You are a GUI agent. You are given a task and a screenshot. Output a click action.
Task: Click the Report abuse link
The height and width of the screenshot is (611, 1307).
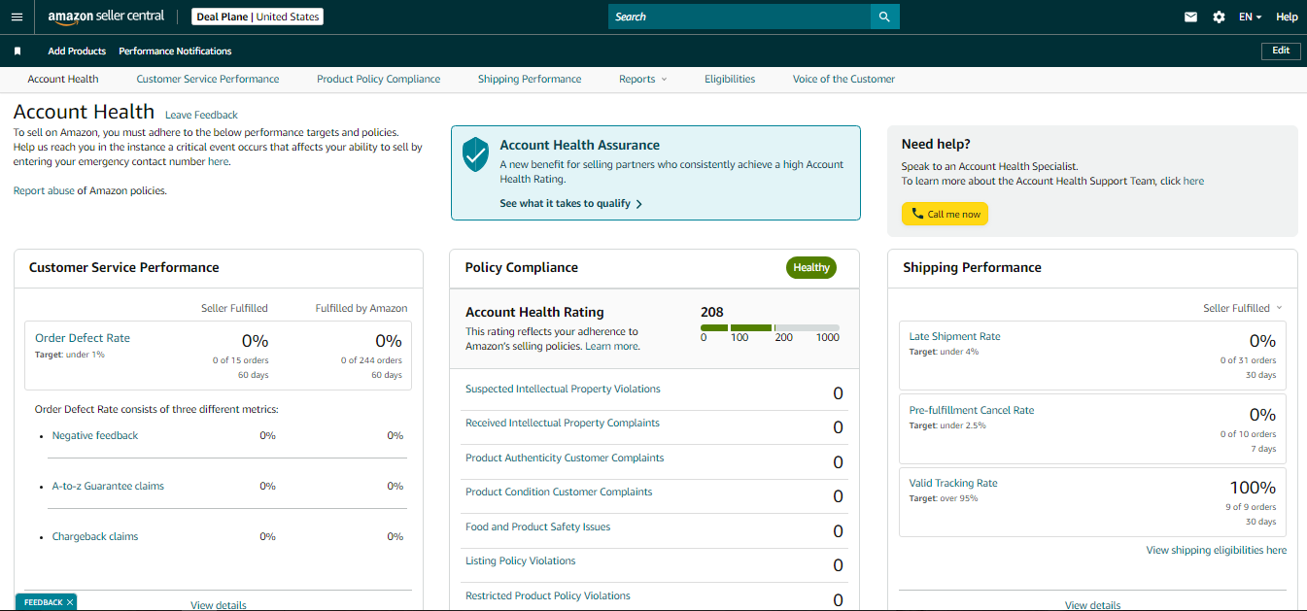coord(44,190)
